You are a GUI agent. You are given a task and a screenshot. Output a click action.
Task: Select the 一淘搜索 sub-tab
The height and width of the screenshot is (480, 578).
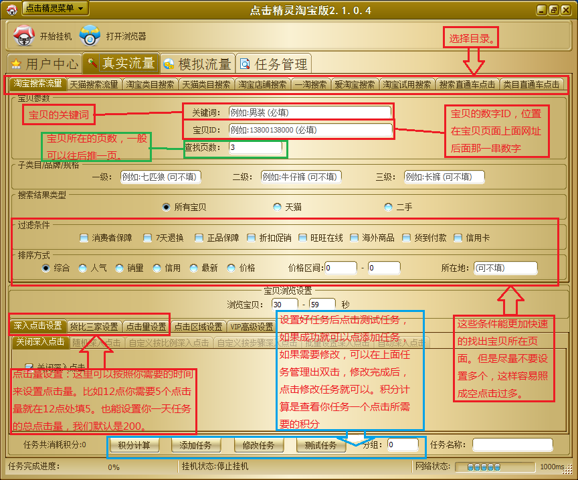[310, 84]
